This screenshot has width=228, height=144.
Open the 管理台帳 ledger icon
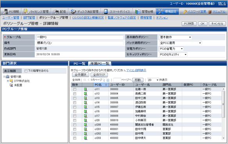pos(138,12)
